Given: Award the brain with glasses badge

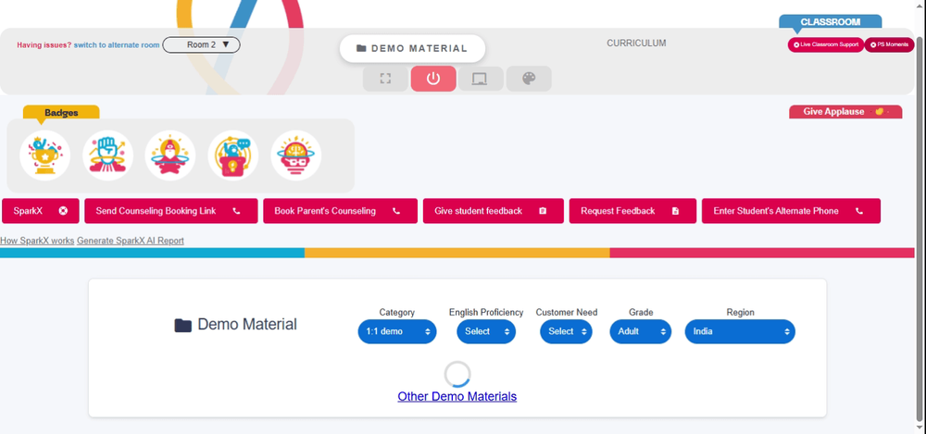Looking at the screenshot, I should tap(296, 155).
